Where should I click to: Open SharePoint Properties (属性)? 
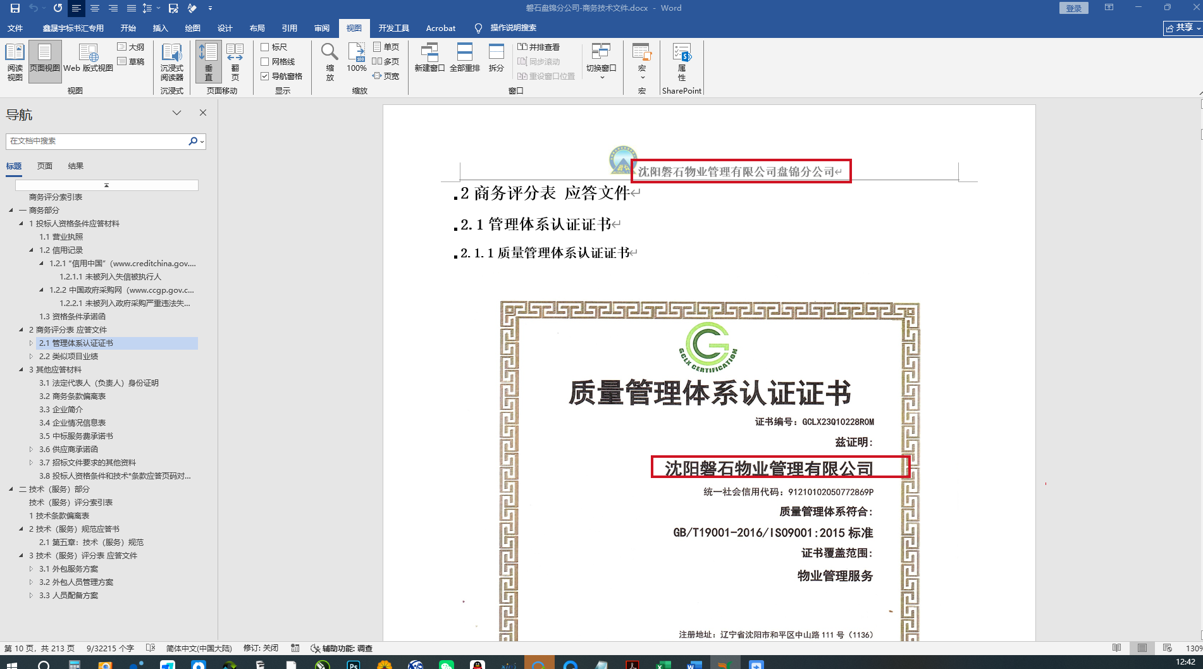pos(682,61)
